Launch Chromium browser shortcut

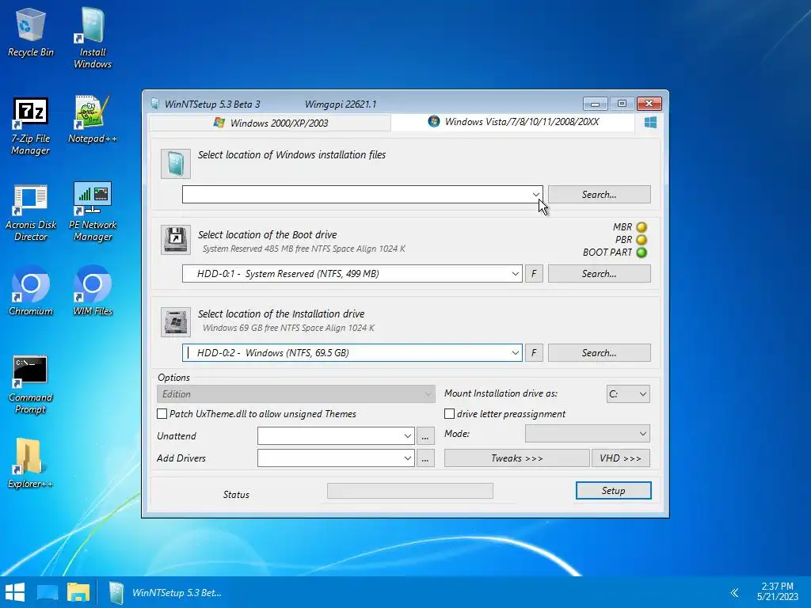(x=31, y=290)
